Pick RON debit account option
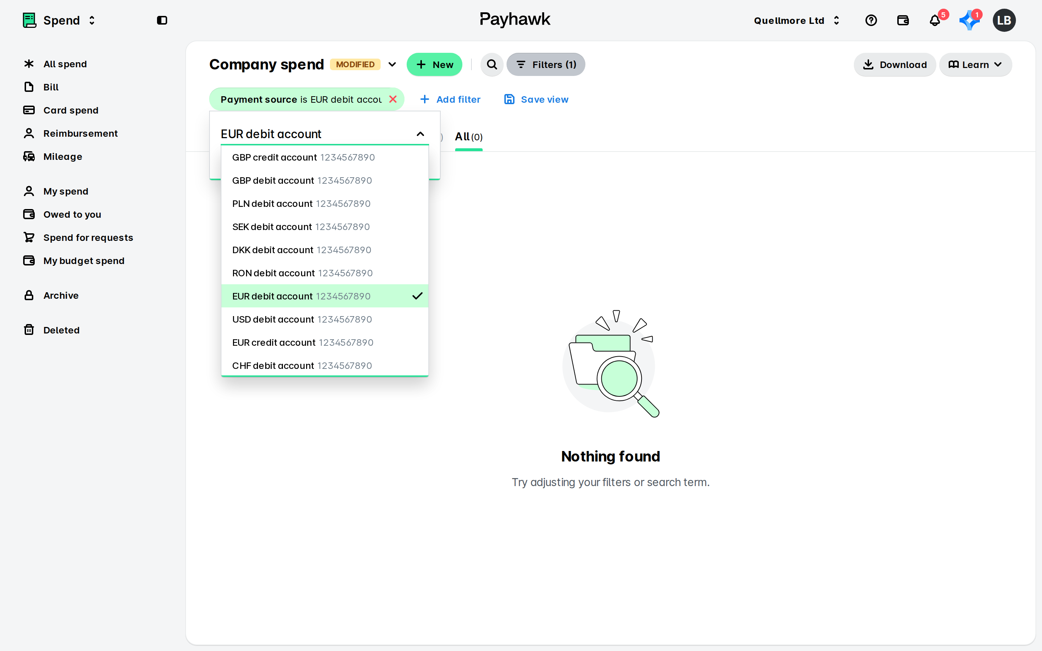This screenshot has width=1042, height=651. [325, 273]
